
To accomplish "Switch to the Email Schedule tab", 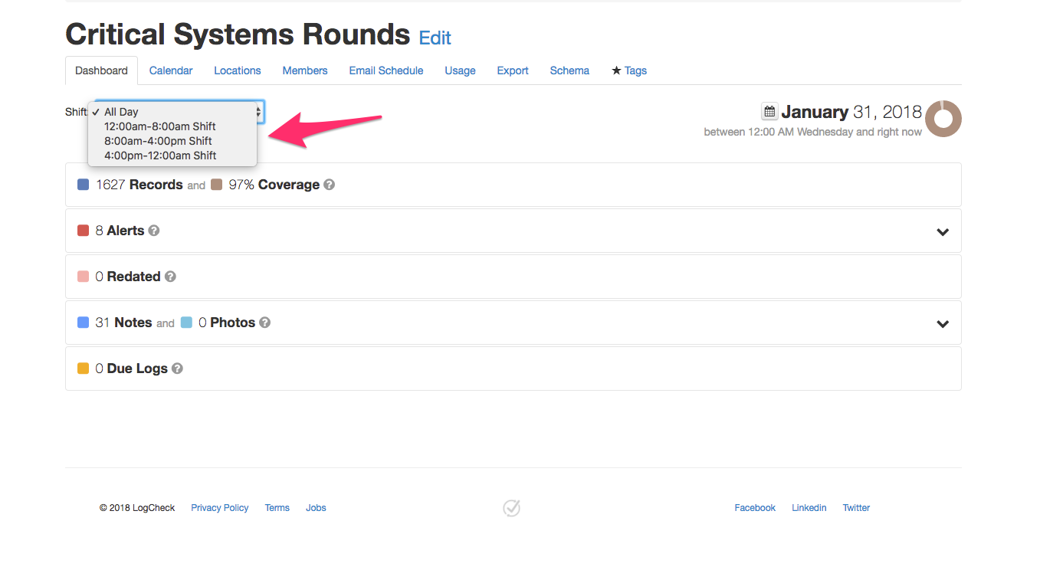I will click(386, 70).
